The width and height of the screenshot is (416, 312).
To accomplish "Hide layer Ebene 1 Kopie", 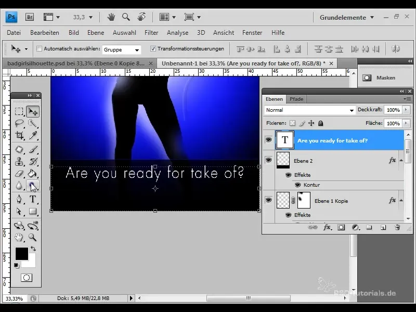I will coord(268,200).
